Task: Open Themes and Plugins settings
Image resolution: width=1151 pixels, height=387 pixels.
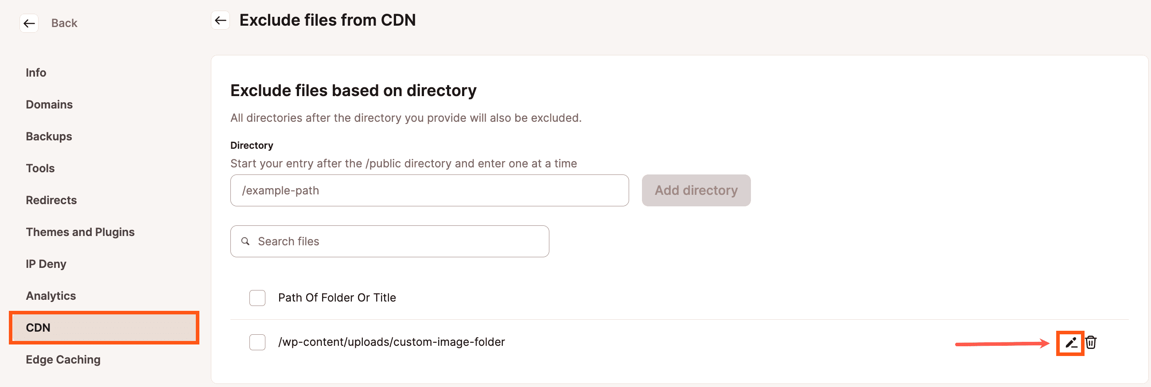Action: [x=81, y=232]
